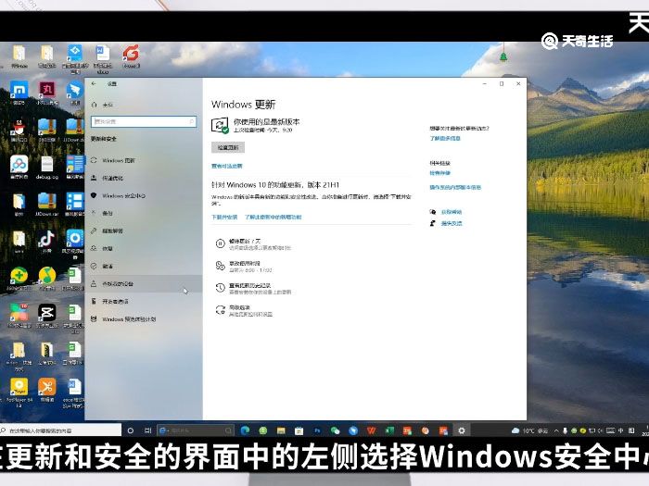Select Windows 安全中心 in the sidebar

coord(144,195)
